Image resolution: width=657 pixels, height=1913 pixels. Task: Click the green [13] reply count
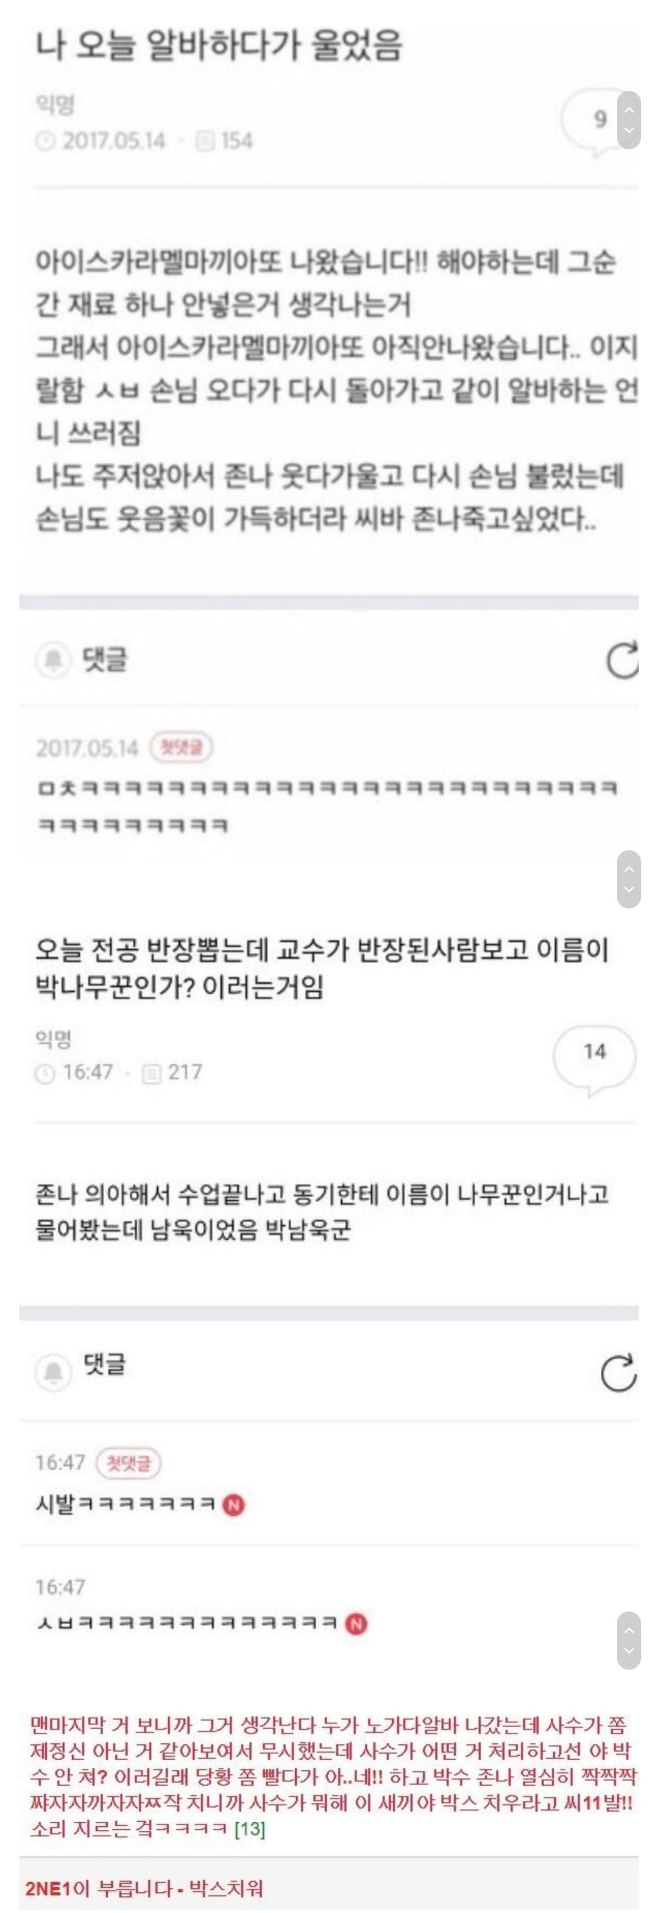250,1828
